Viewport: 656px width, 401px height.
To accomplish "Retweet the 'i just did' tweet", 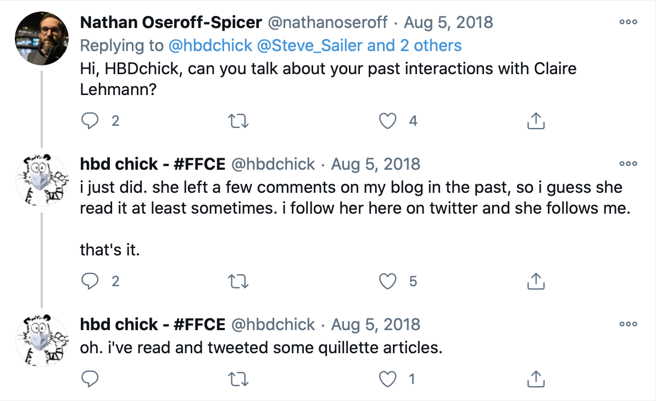I will pyautogui.click(x=238, y=281).
